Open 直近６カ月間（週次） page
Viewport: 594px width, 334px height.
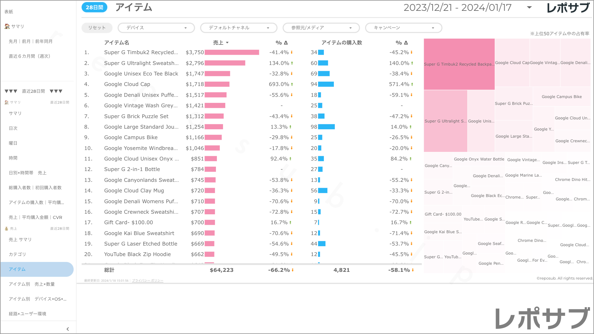[30, 56]
